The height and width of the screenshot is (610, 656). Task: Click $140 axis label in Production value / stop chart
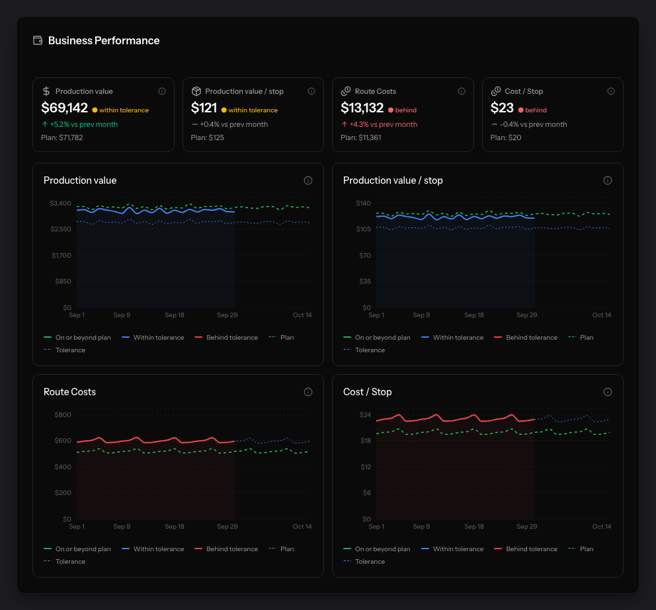pyautogui.click(x=363, y=203)
